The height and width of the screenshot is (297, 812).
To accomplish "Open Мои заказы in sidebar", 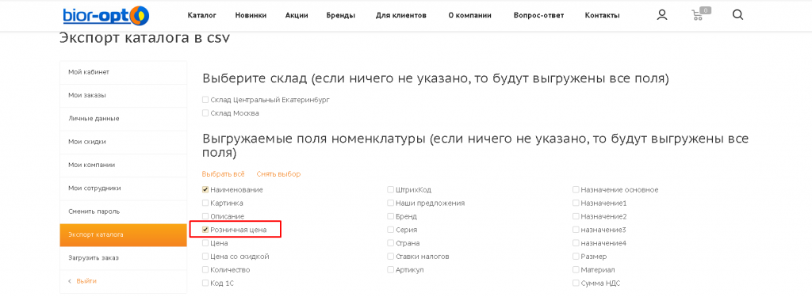I will (x=123, y=96).
